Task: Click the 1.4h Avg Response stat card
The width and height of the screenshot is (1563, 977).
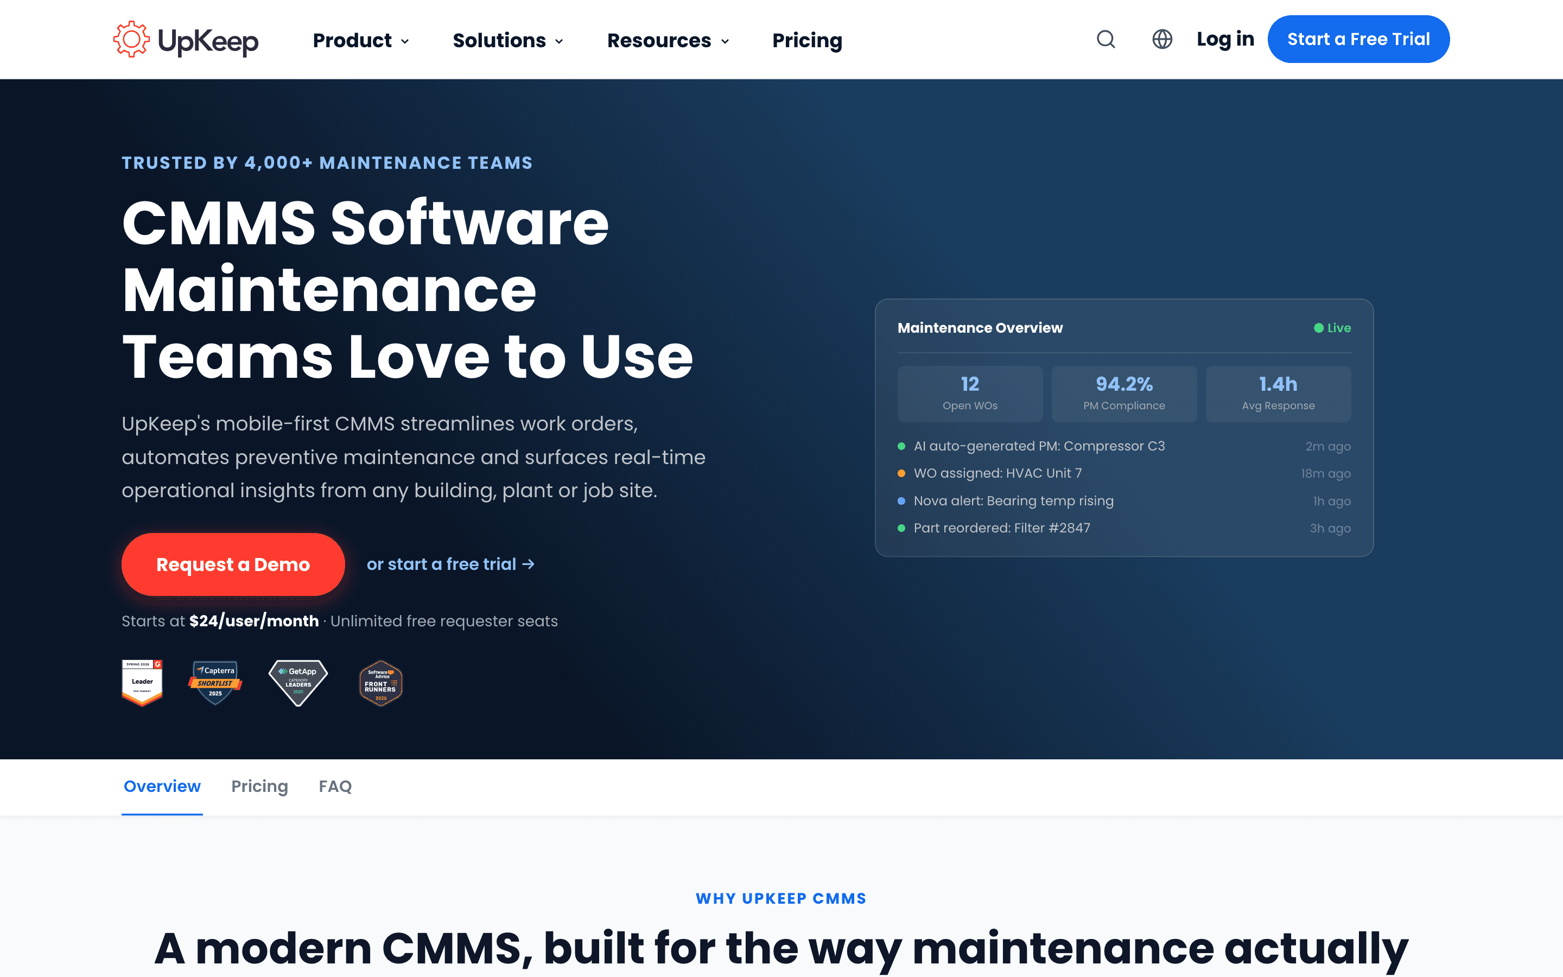Action: (x=1278, y=394)
